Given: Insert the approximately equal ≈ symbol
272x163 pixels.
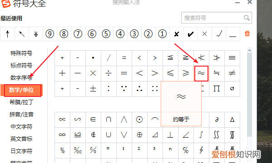Looking at the screenshot, I should coord(201,73).
